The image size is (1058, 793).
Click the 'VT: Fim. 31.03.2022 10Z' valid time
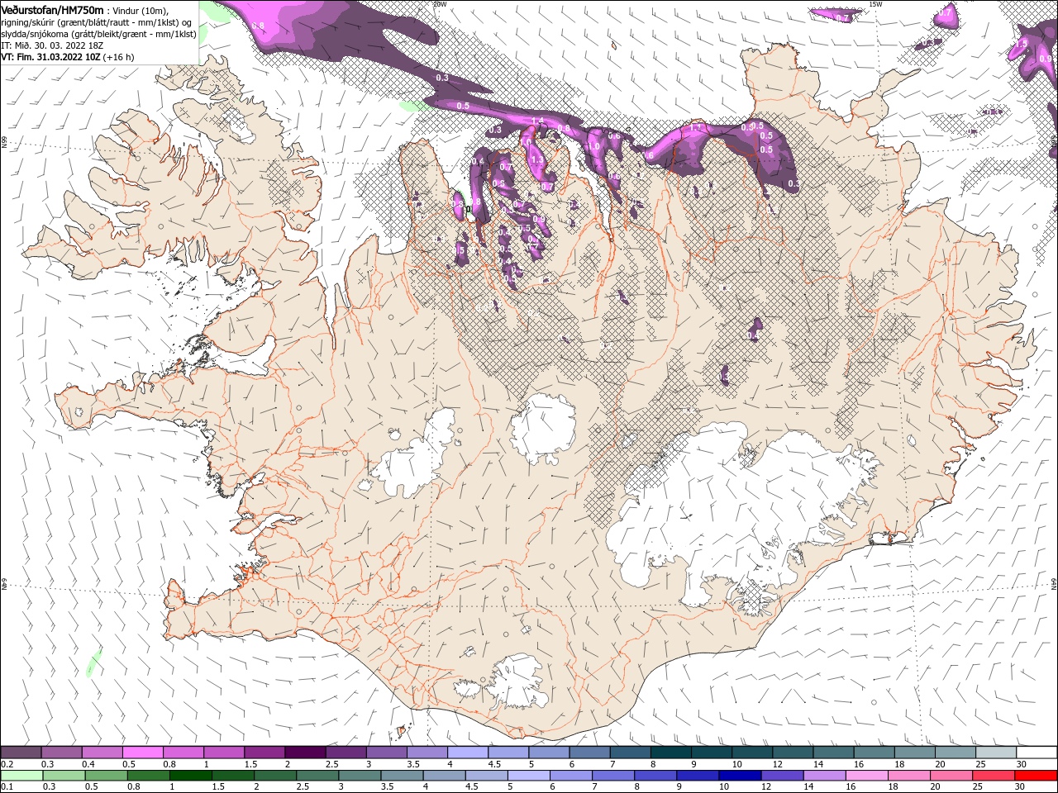pyautogui.click(x=50, y=57)
